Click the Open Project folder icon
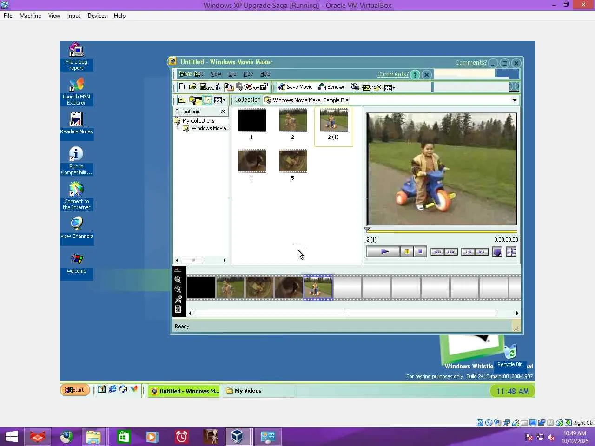The image size is (595, 446). tap(192, 87)
